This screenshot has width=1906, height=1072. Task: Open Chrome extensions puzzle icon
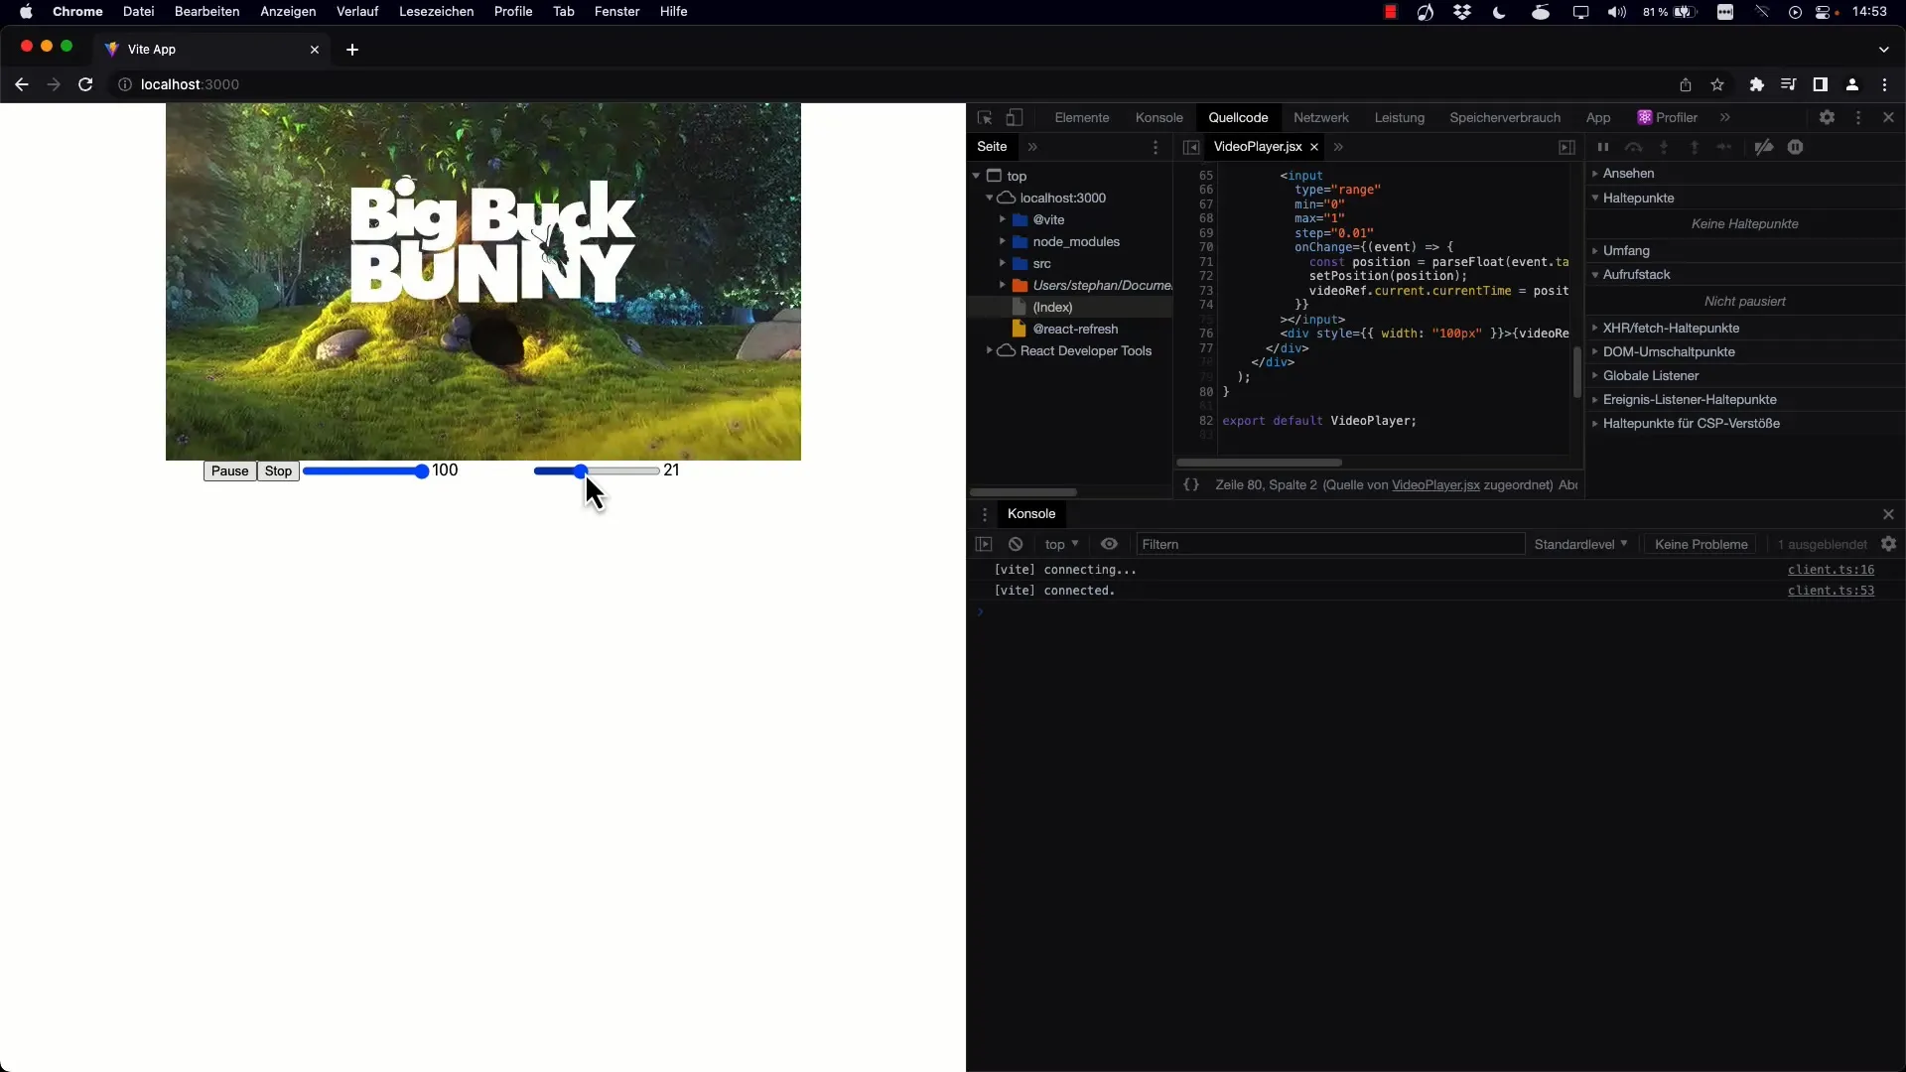(1756, 84)
